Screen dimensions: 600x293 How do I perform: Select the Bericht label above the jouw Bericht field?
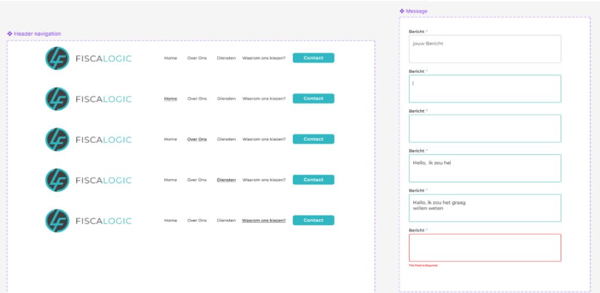(x=417, y=32)
